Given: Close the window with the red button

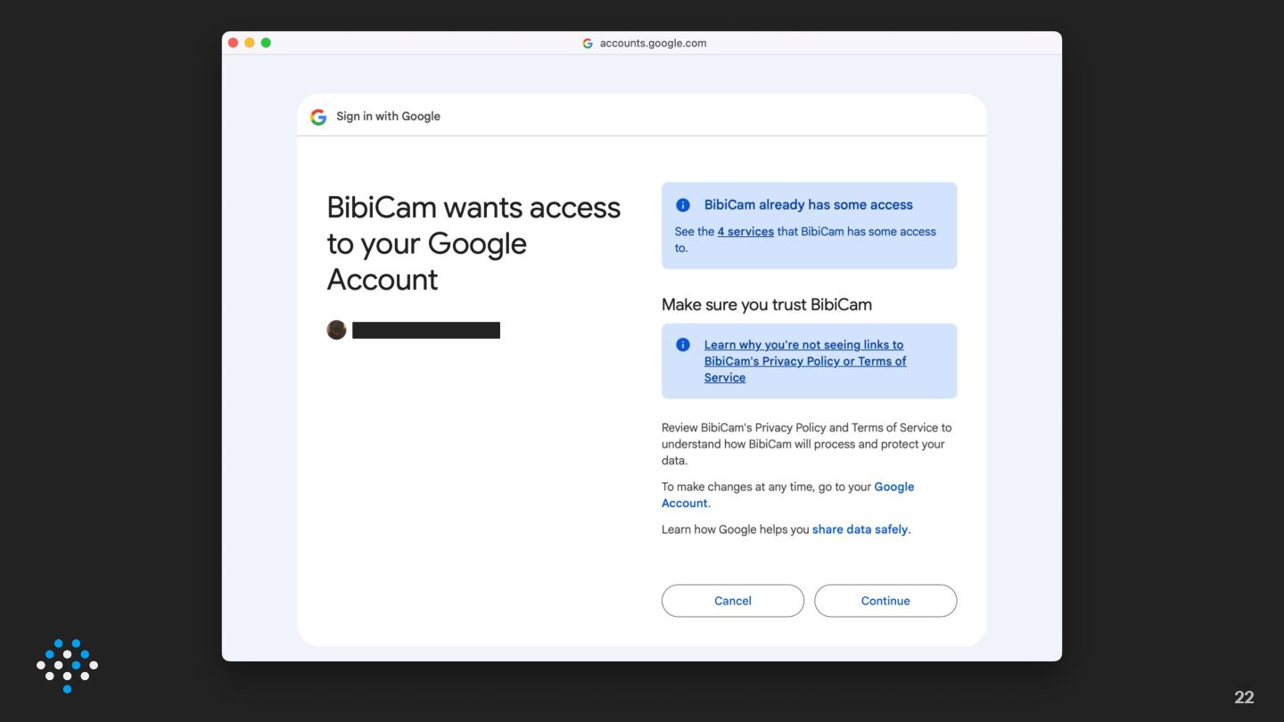Looking at the screenshot, I should point(234,43).
